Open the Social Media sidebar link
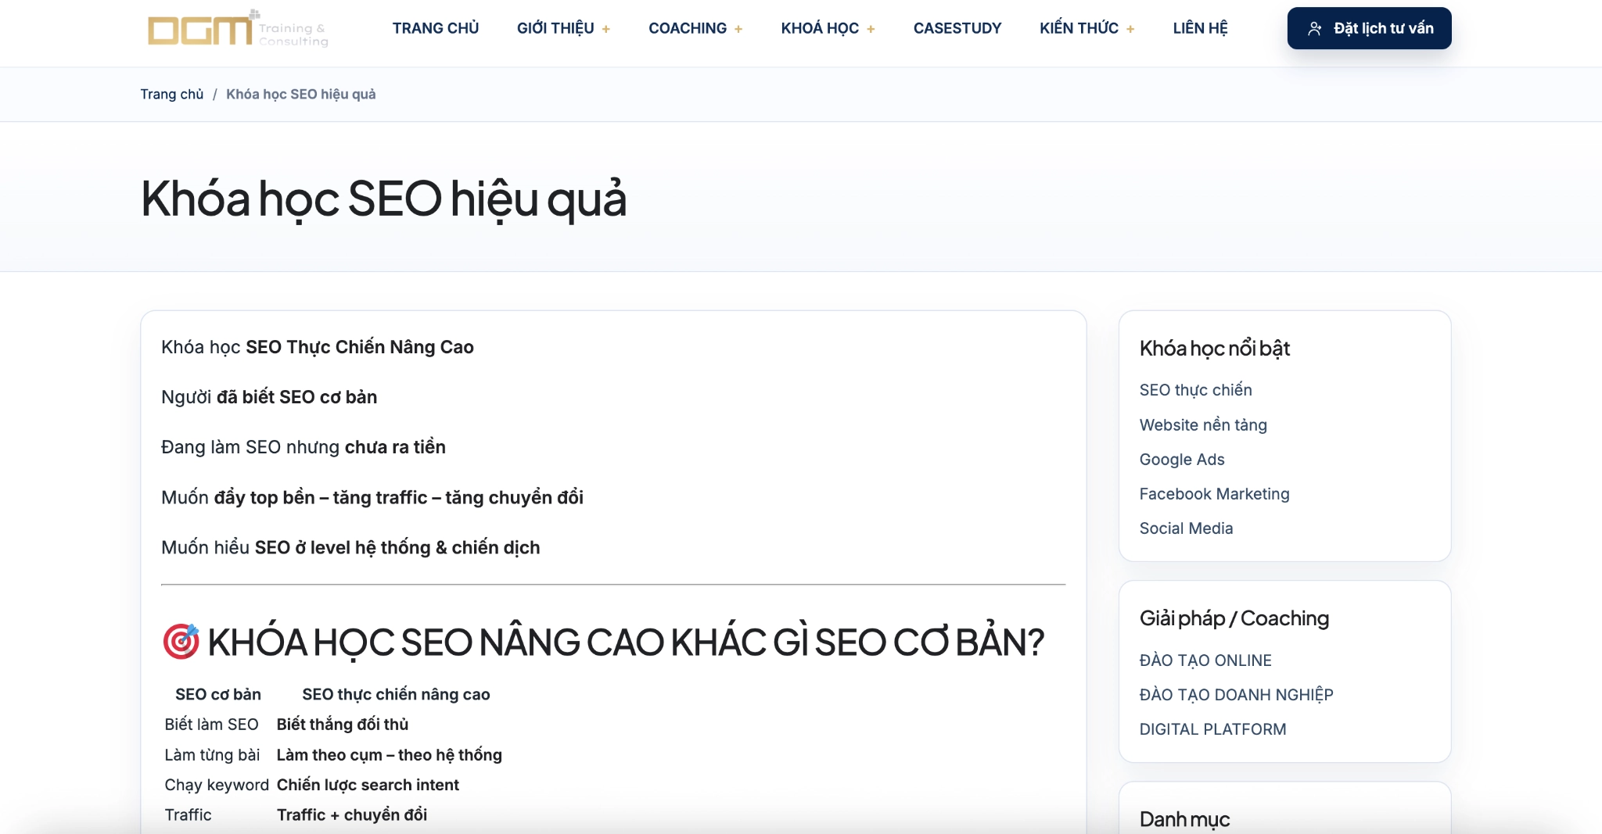The height and width of the screenshot is (834, 1602). [x=1186, y=528]
